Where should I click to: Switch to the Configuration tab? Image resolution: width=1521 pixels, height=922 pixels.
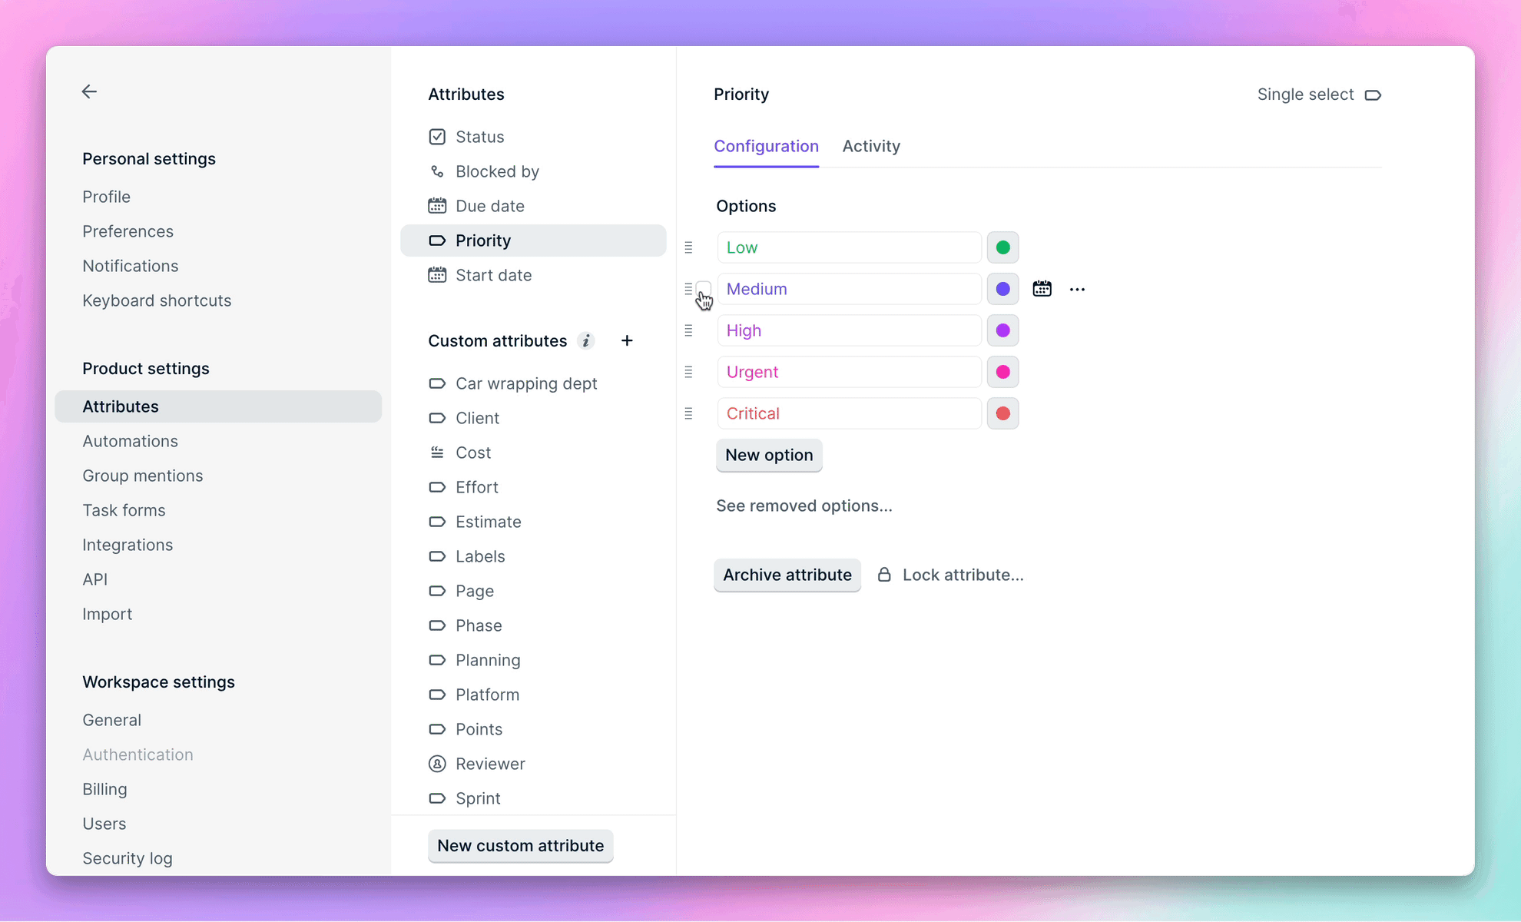(766, 146)
